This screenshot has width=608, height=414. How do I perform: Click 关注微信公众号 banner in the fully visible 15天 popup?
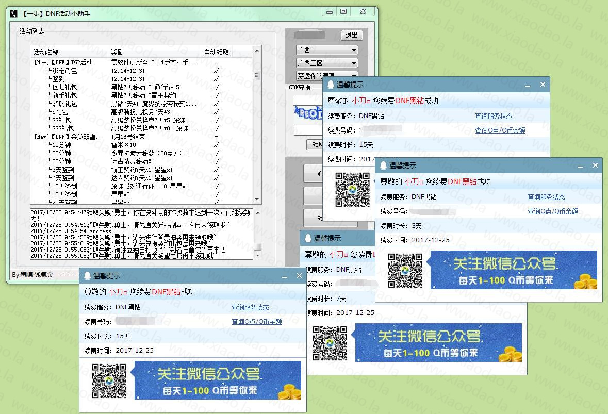[218, 380]
